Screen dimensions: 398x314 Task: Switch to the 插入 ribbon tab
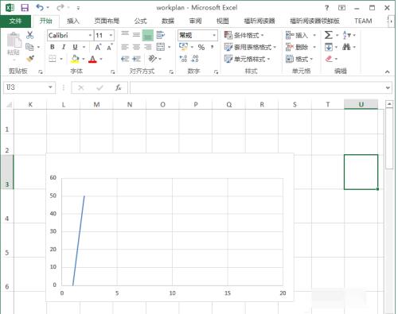tap(73, 21)
